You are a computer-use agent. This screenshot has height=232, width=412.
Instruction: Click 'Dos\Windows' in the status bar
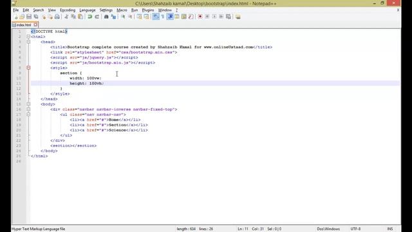[x=328, y=229]
